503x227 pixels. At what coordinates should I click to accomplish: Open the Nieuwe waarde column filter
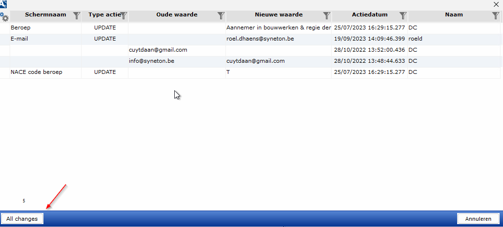coord(326,16)
